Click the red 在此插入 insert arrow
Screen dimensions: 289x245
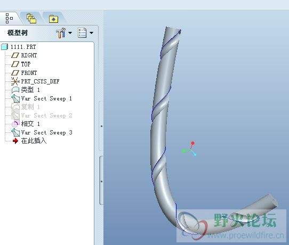pyautogui.click(x=15, y=141)
